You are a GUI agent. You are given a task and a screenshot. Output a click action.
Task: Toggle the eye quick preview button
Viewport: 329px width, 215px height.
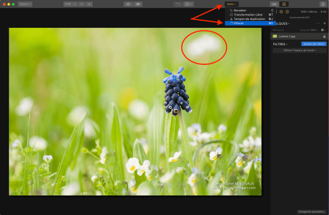[128, 4]
